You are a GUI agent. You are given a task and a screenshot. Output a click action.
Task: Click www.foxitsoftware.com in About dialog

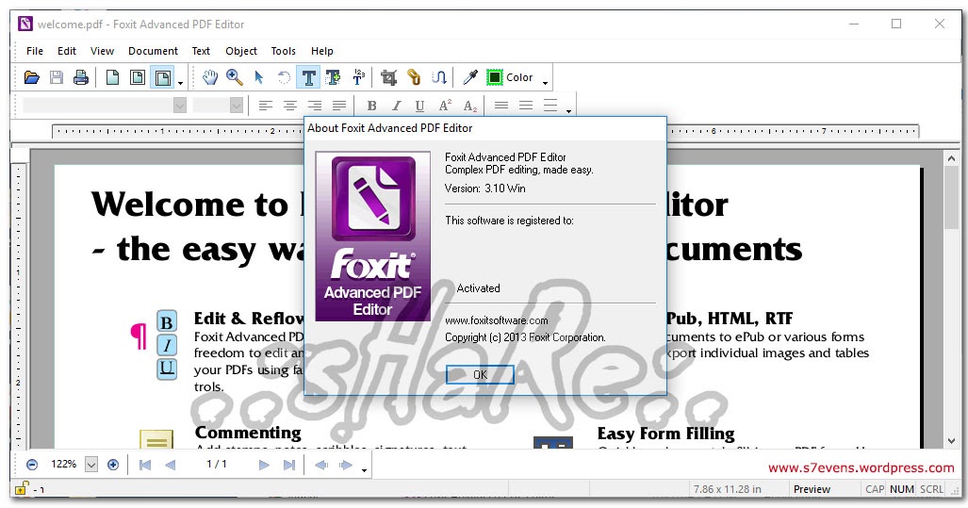(x=497, y=320)
